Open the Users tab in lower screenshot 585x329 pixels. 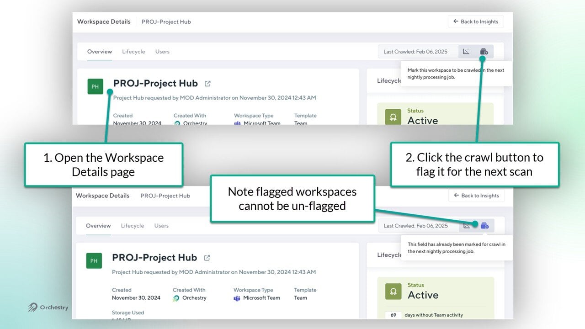coord(161,226)
